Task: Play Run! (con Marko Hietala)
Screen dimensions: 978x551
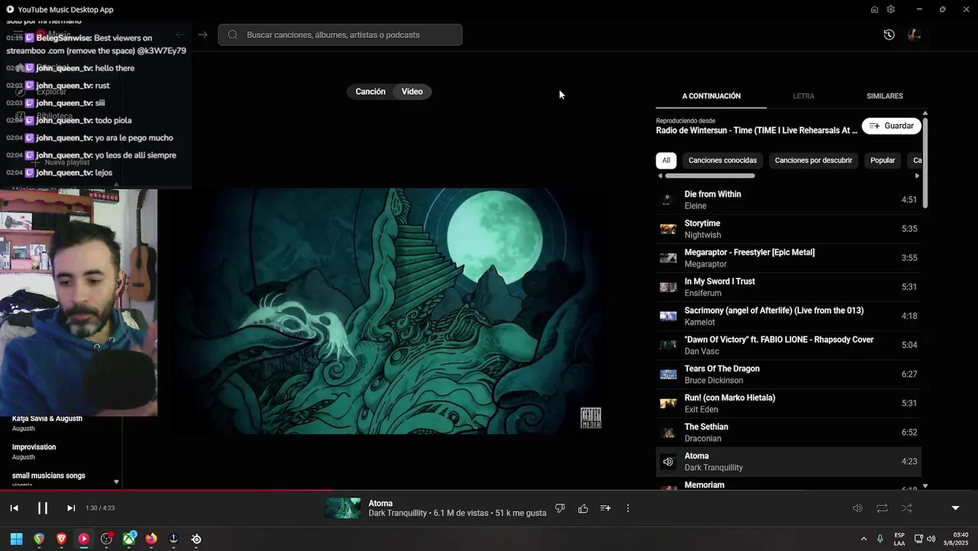Action: click(x=788, y=403)
